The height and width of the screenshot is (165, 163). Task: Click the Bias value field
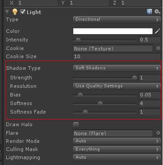click(149, 95)
